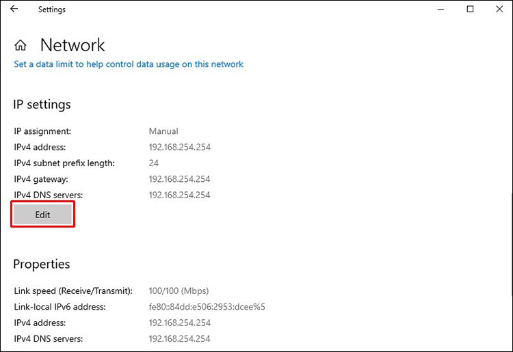Click the IP settings section heading
This screenshot has width=513, height=352.
(42, 105)
